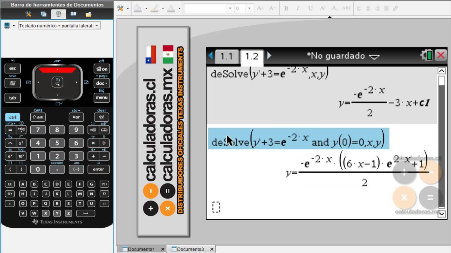Open the Document Tools wrench tab
The height and width of the screenshot is (253, 451).
[x=29, y=14]
